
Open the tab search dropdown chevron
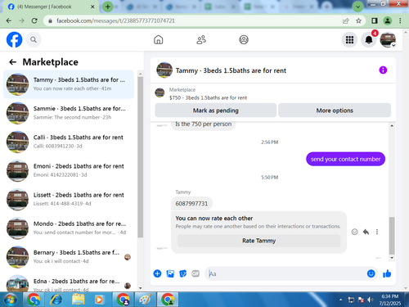click(357, 7)
